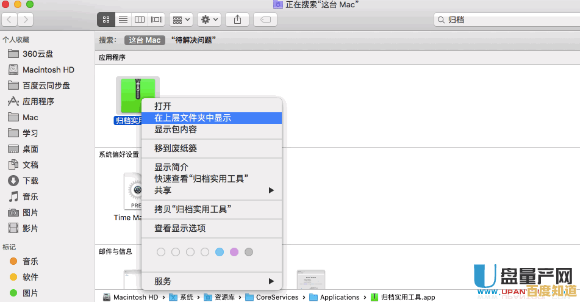This screenshot has height=302, width=580.
Task: Switch to list view in toolbar
Action: click(x=123, y=20)
